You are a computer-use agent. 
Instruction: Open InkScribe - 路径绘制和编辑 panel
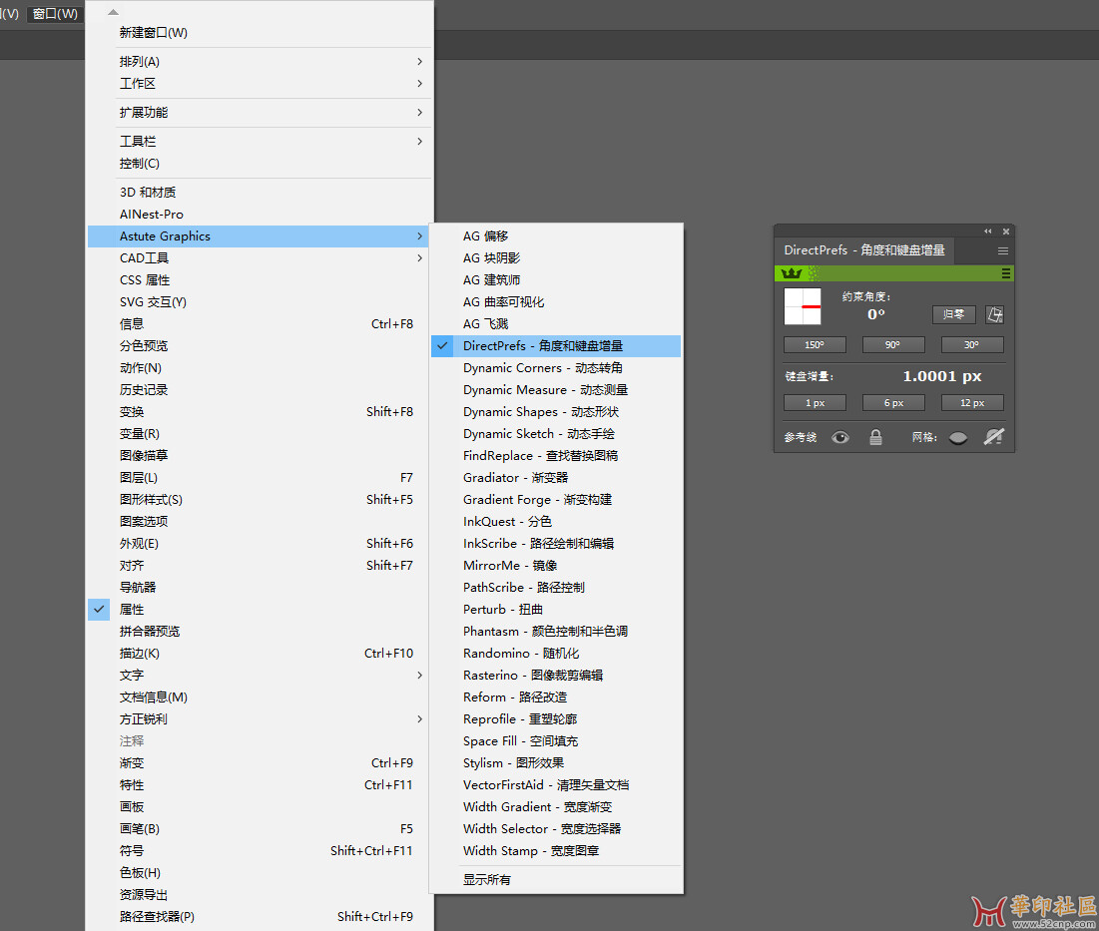click(x=556, y=544)
